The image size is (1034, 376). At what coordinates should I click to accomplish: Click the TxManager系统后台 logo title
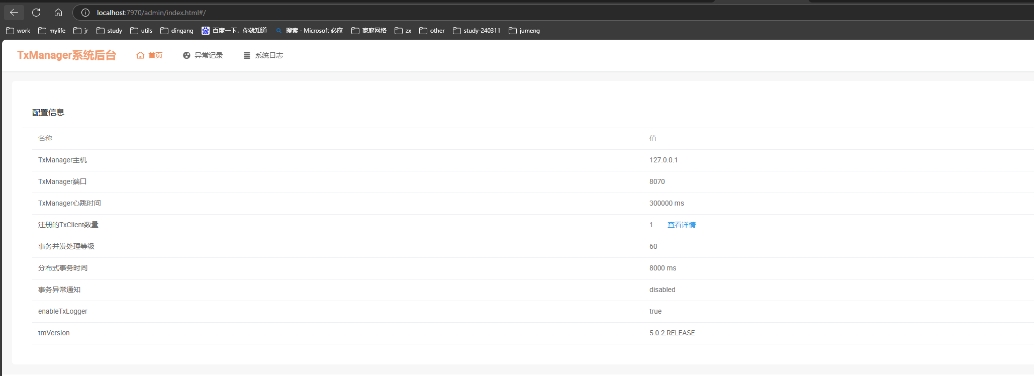point(66,55)
